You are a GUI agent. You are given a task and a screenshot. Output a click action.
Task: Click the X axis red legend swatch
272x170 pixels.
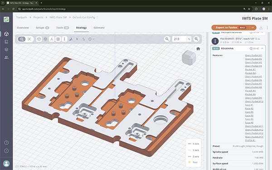[189, 144]
